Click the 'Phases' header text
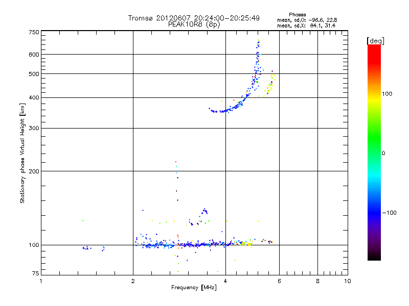This screenshot has width=409, height=306. pyautogui.click(x=298, y=15)
